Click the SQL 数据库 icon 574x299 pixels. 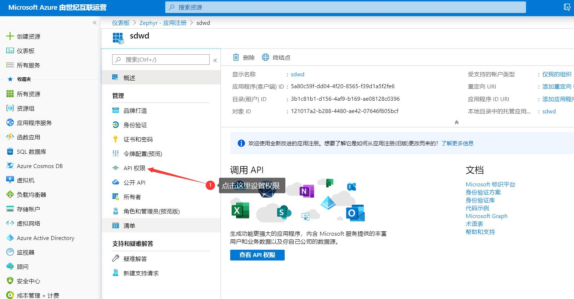coord(10,151)
